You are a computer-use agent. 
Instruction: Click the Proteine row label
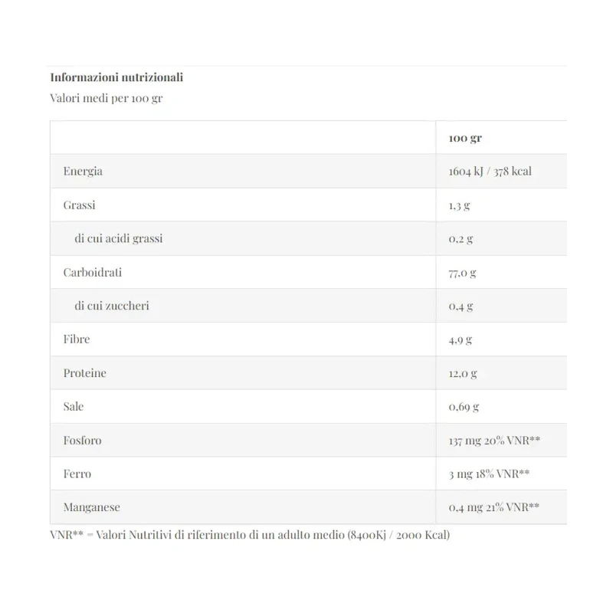click(x=84, y=373)
